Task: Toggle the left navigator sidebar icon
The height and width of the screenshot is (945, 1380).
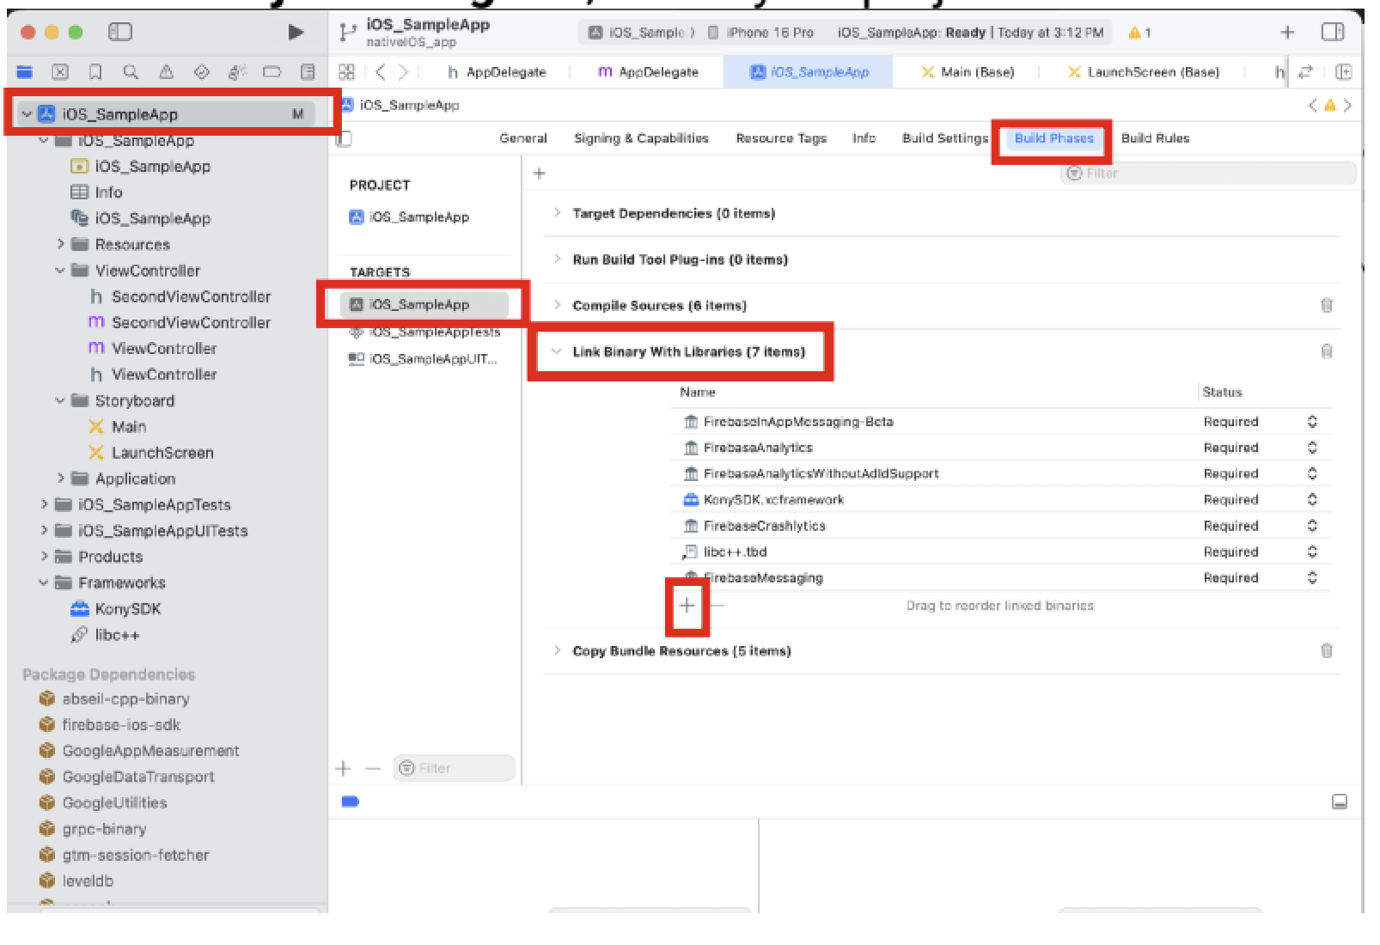Action: coord(120,33)
